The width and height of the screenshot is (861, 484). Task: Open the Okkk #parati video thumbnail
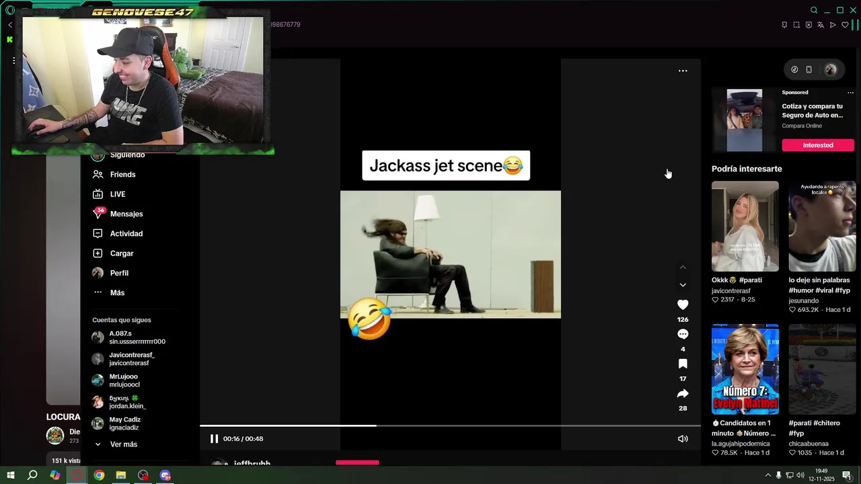[745, 226]
